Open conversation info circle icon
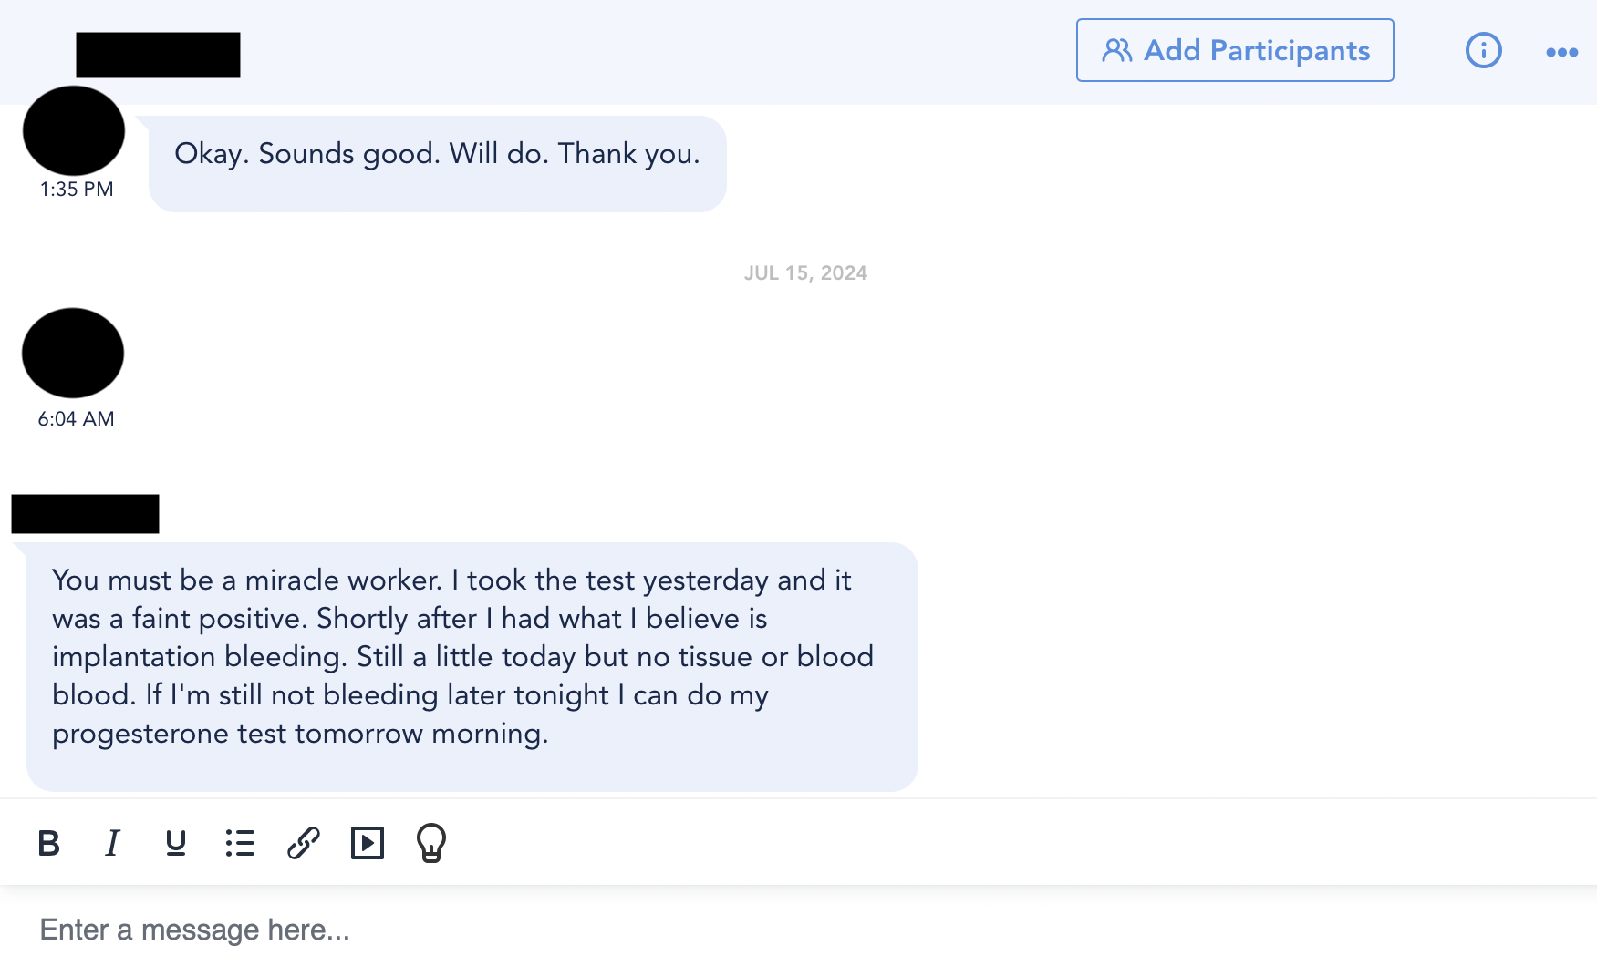Screen dimensions: 1597x976 [1484, 50]
